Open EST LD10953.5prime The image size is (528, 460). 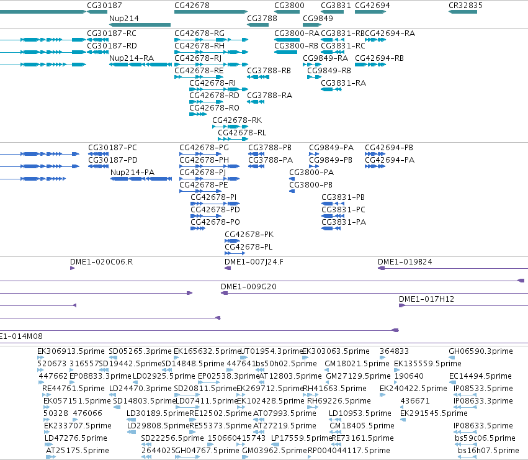coord(360,413)
